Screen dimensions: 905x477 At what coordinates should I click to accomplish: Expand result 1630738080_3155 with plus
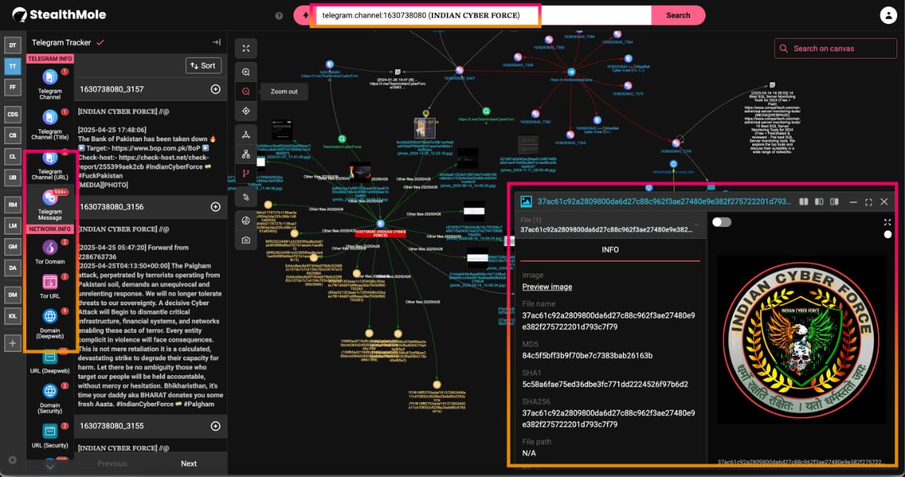click(x=216, y=426)
